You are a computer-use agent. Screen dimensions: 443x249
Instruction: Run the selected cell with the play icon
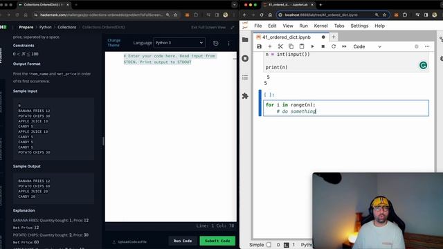(312, 46)
